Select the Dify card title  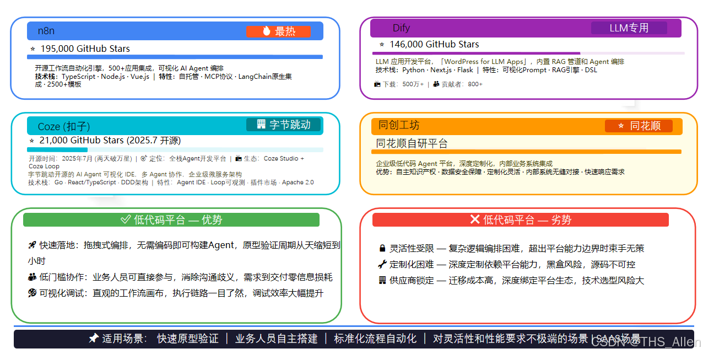[x=401, y=28]
